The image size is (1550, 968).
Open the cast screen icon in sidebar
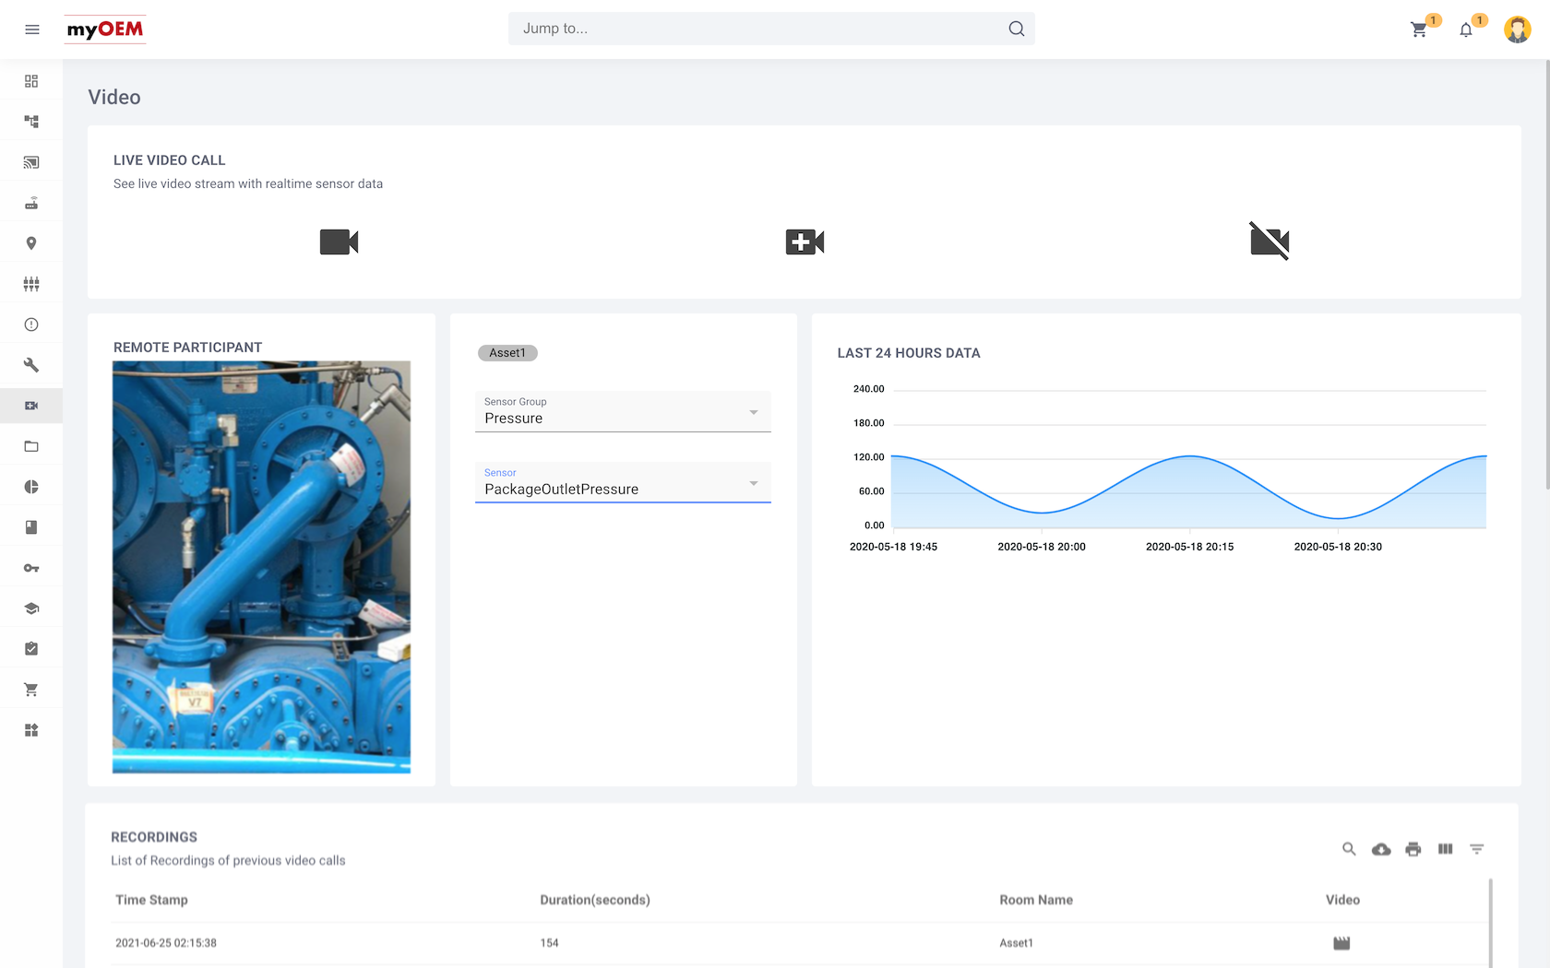click(31, 162)
